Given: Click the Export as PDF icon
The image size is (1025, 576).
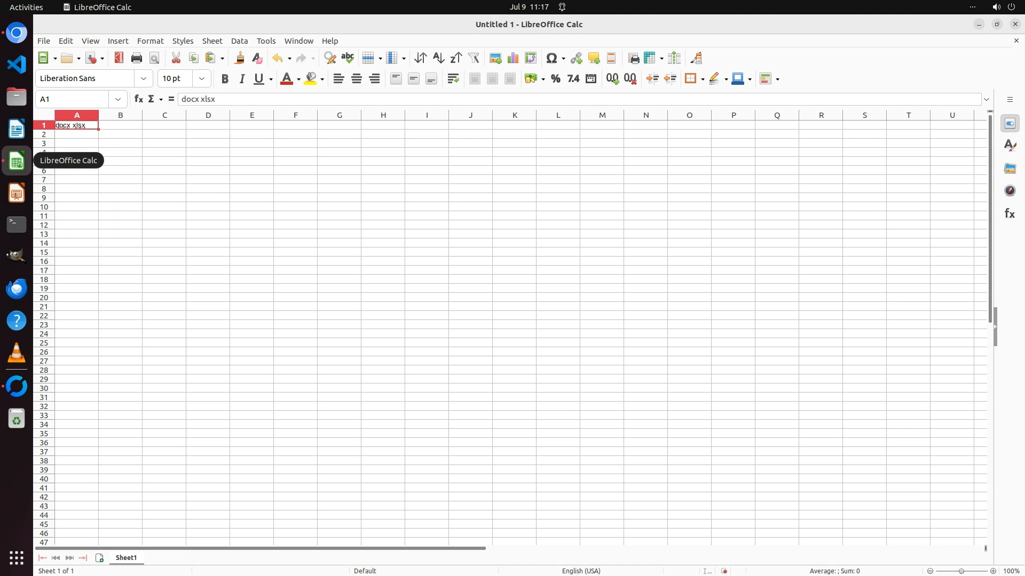Looking at the screenshot, I should (x=119, y=58).
